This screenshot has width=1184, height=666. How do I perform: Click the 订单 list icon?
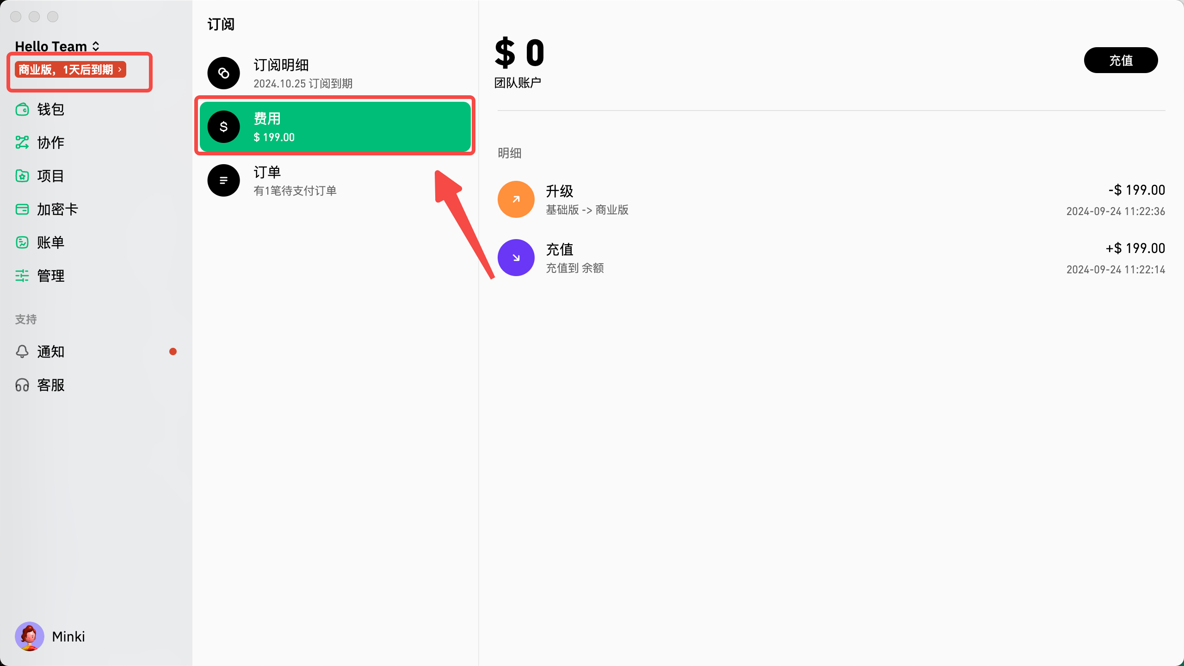point(223,180)
